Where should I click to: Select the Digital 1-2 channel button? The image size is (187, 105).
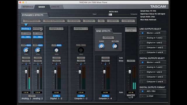point(56,29)
